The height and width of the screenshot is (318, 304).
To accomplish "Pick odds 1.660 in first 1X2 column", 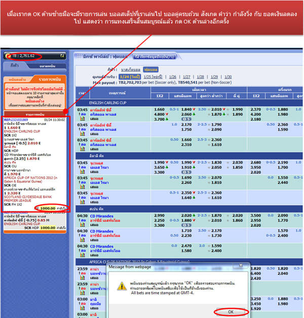I will (159, 109).
